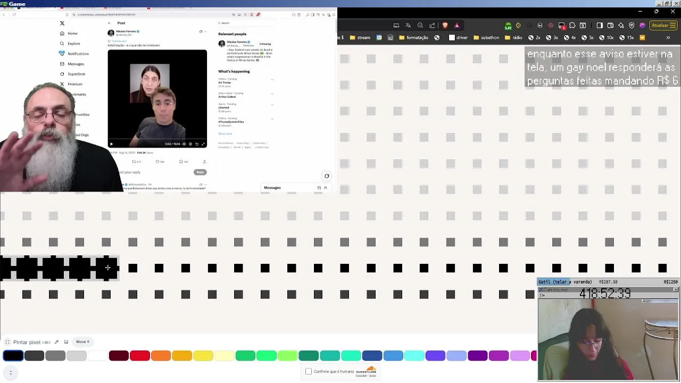Open Premium in X sidebar

(x=71, y=84)
